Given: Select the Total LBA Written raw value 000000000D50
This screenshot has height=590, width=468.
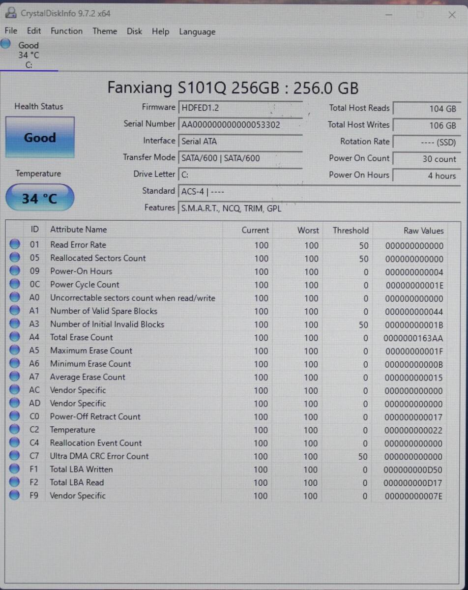Looking at the screenshot, I should click(413, 470).
